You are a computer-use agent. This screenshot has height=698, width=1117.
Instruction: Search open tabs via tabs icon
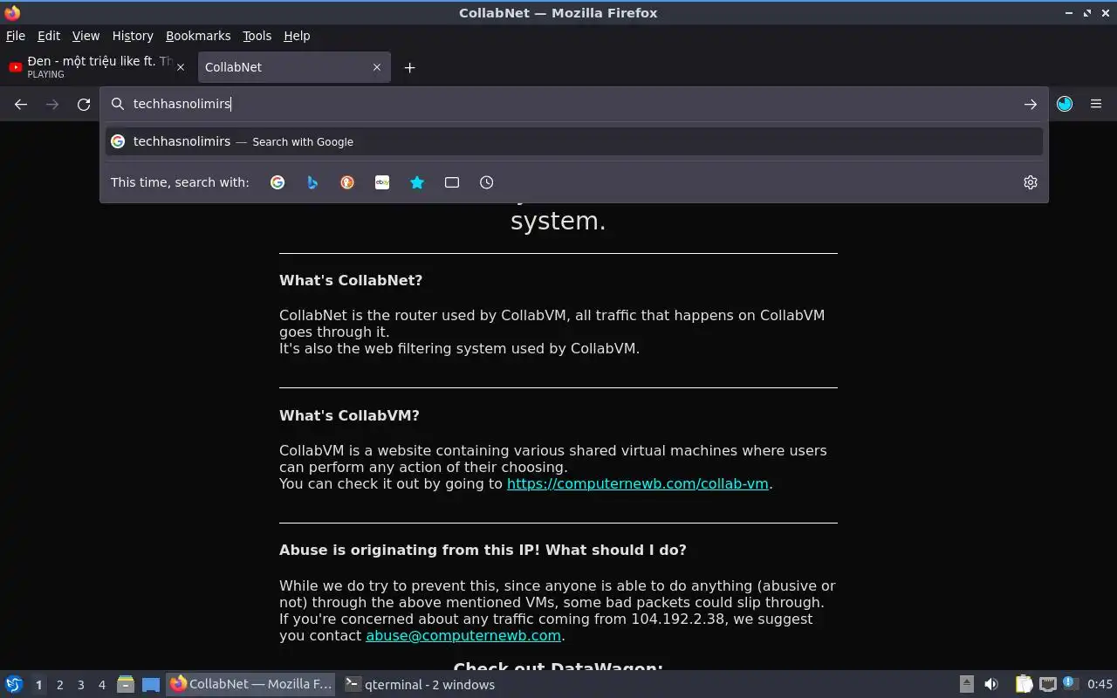[452, 182]
